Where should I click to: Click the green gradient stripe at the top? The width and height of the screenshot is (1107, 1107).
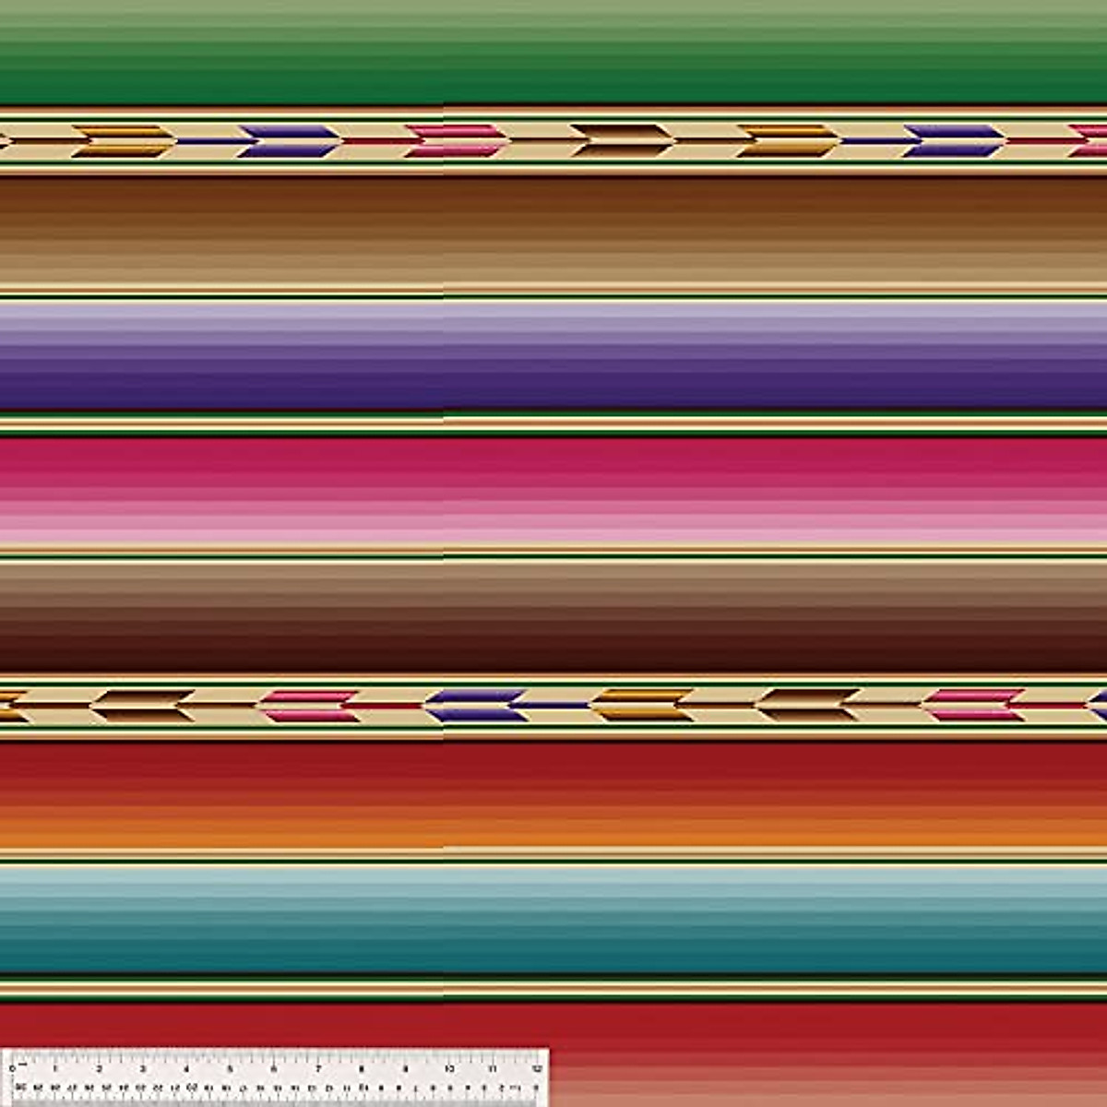pos(553,55)
